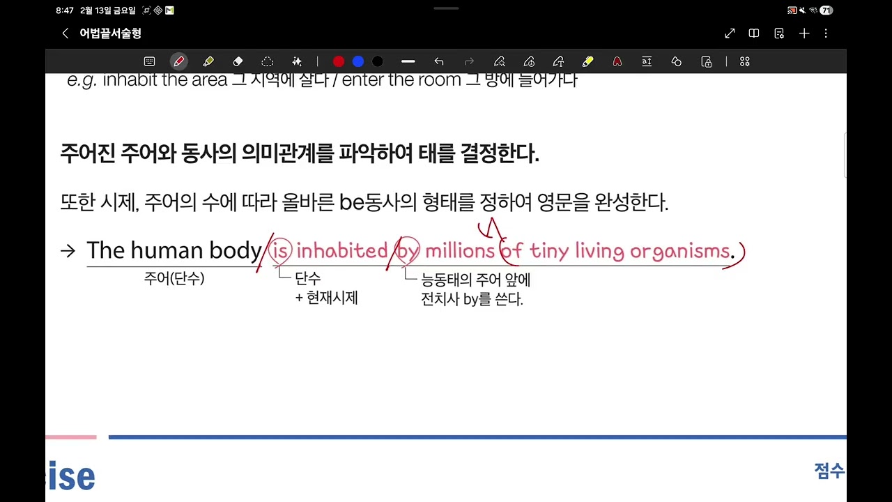Screen dimensions: 892x502
Task: Tap the words 'The human body'
Action: pyautogui.click(x=174, y=250)
